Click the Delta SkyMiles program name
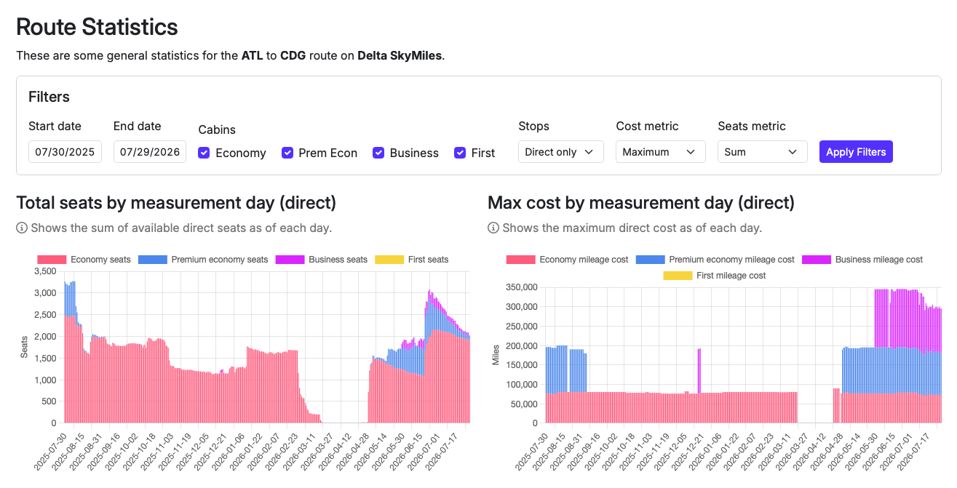Viewport: 957px width, 488px height. tap(400, 55)
